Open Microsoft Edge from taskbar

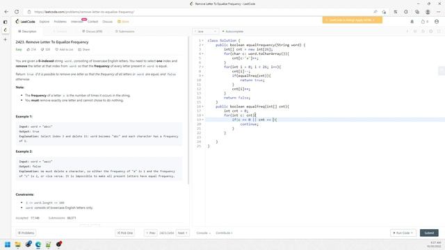pos(38,244)
